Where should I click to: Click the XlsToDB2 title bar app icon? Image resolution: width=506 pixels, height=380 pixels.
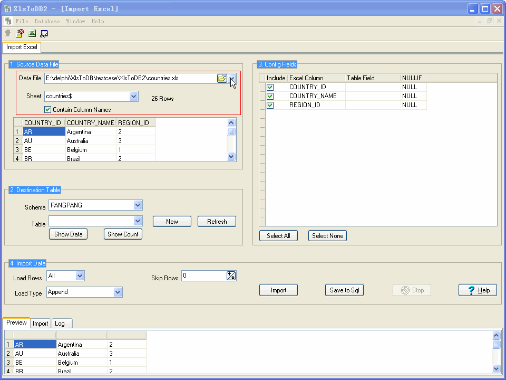7,9
